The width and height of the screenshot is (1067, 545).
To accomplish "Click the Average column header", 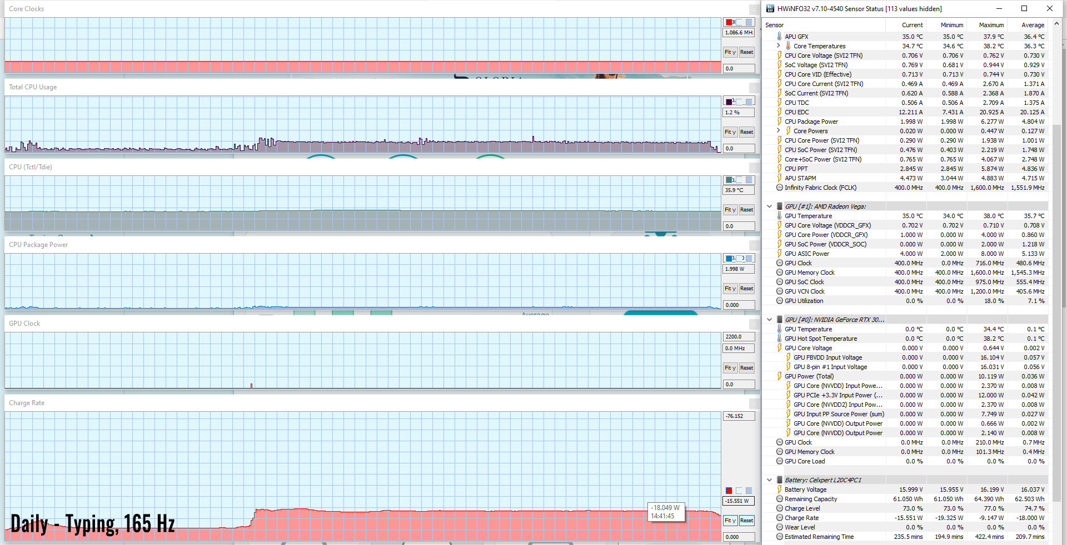I will tap(1033, 25).
